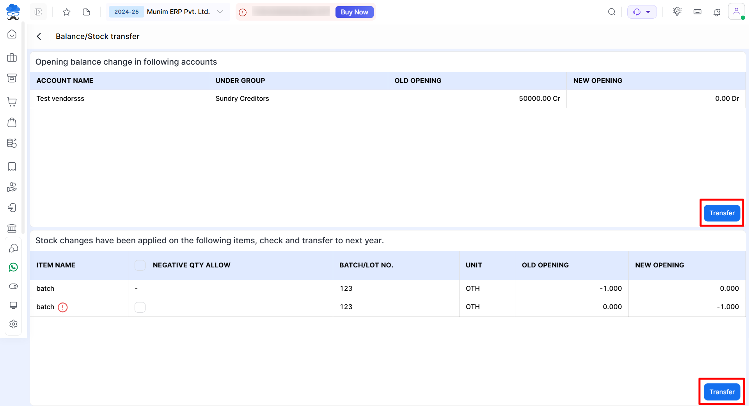Toggle the Negative Qty Allow header checkbox
This screenshot has width=749, height=406.
(x=140, y=265)
